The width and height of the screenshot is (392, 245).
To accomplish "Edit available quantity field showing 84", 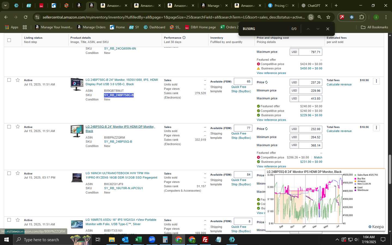I will [243, 174].
